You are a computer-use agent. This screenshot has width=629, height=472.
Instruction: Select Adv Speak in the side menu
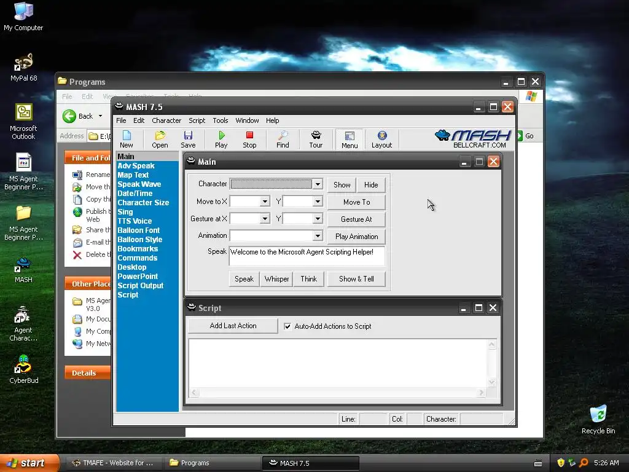point(136,166)
